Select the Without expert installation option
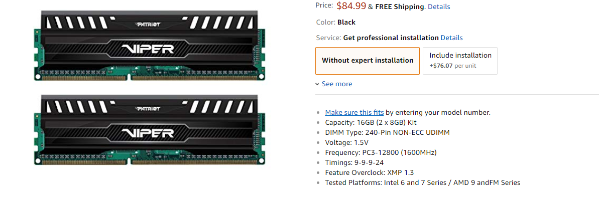Viewport: 599px width, 199px height. pyautogui.click(x=368, y=61)
